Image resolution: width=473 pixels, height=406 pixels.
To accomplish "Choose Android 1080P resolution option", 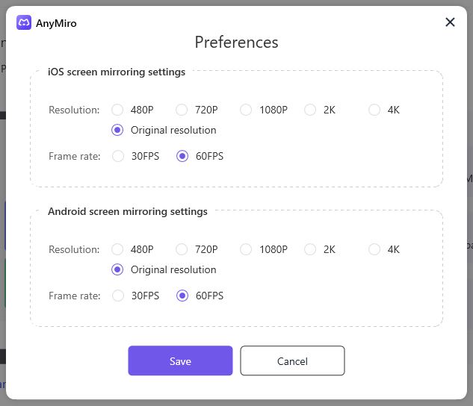I will point(246,249).
